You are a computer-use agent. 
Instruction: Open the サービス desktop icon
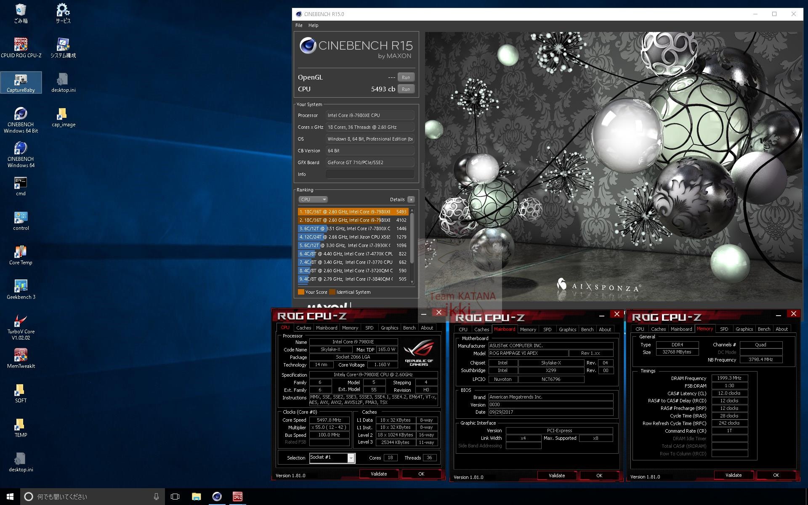tap(63, 13)
